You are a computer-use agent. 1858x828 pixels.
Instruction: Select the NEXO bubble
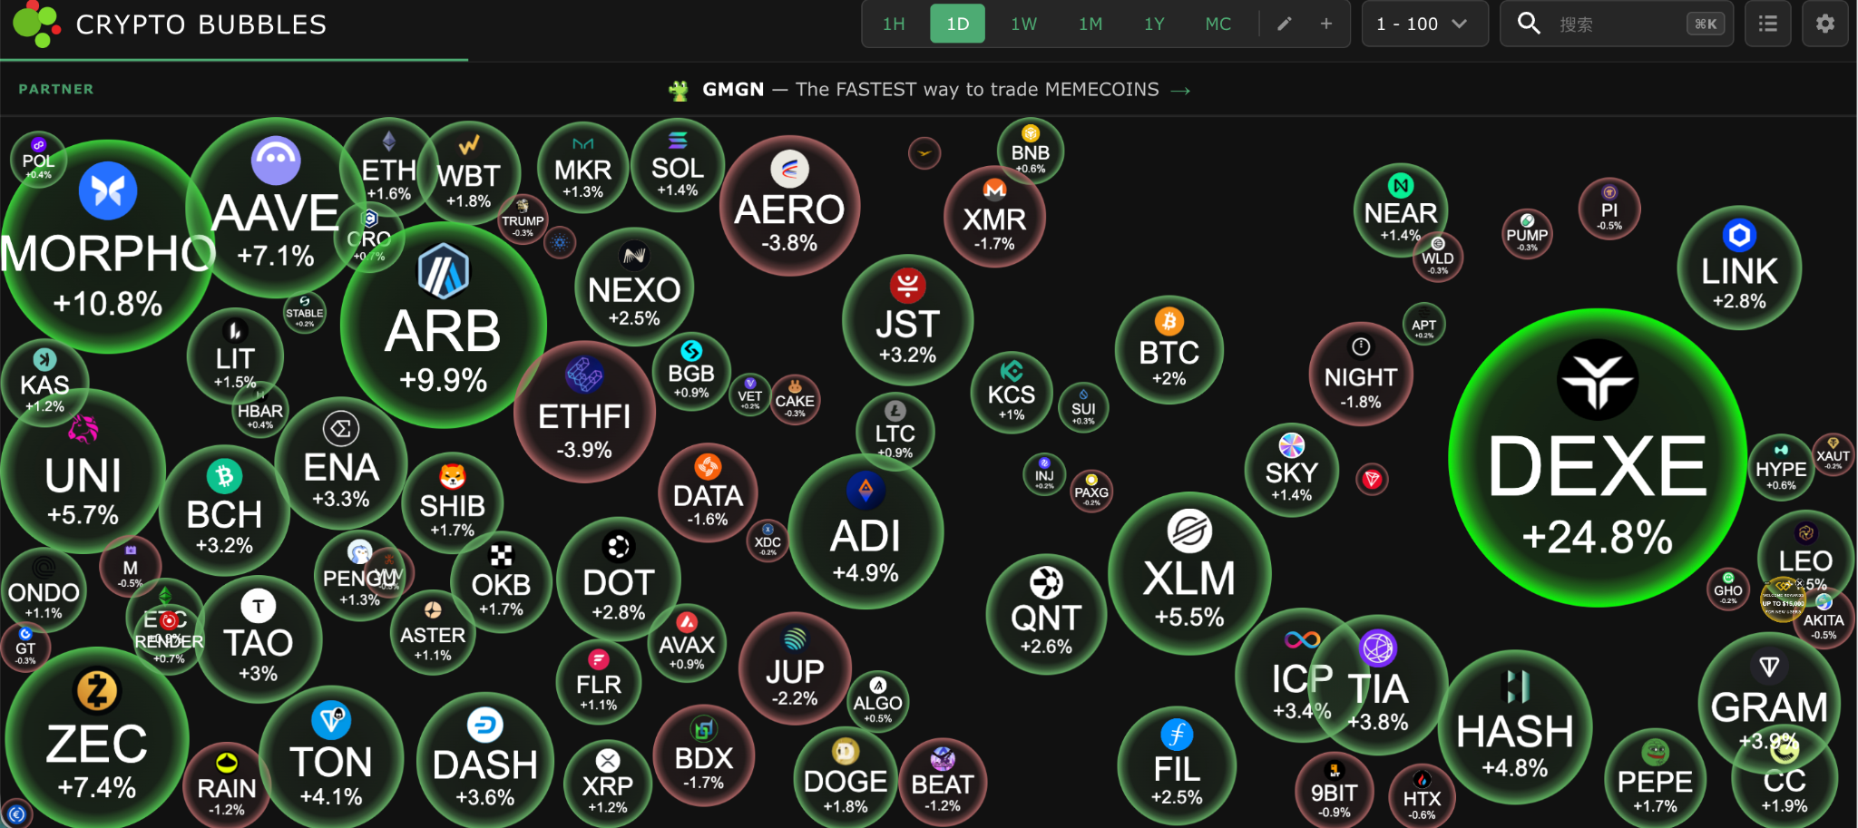click(634, 287)
